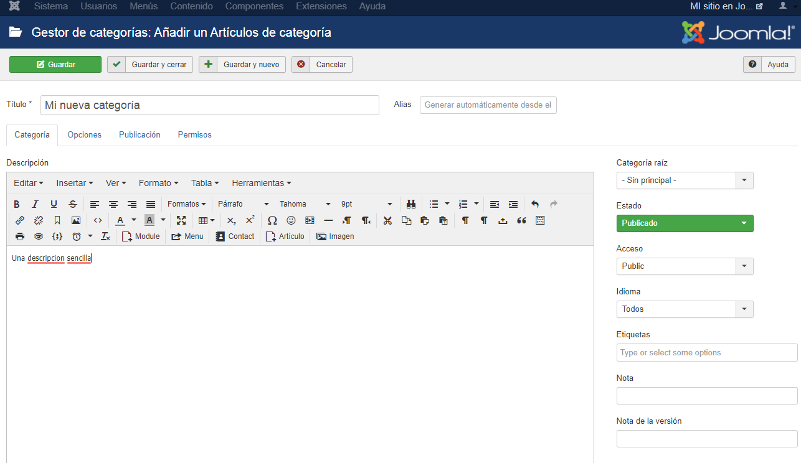
Task: Click the find and replace binoculars icon
Action: coord(411,204)
